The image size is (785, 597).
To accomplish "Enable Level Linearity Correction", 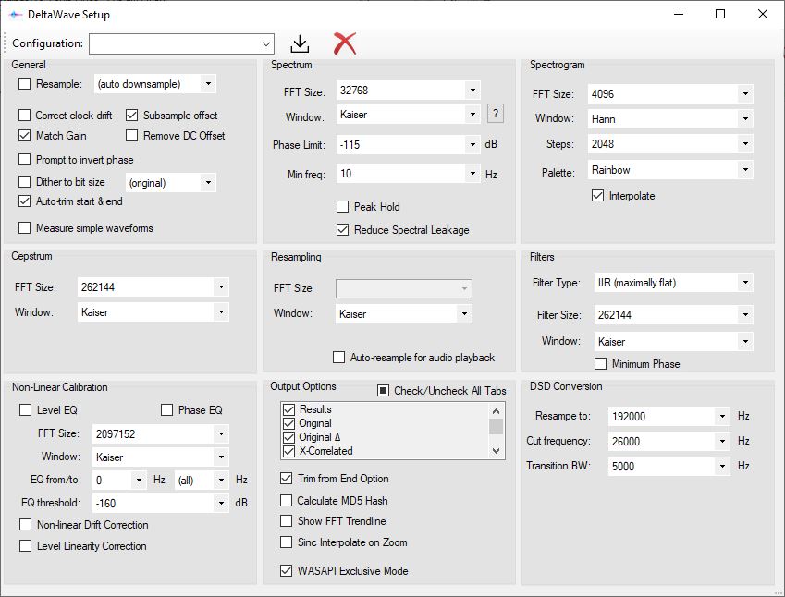I will [x=25, y=545].
